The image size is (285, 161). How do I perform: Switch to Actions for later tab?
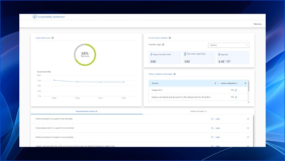click(198, 111)
